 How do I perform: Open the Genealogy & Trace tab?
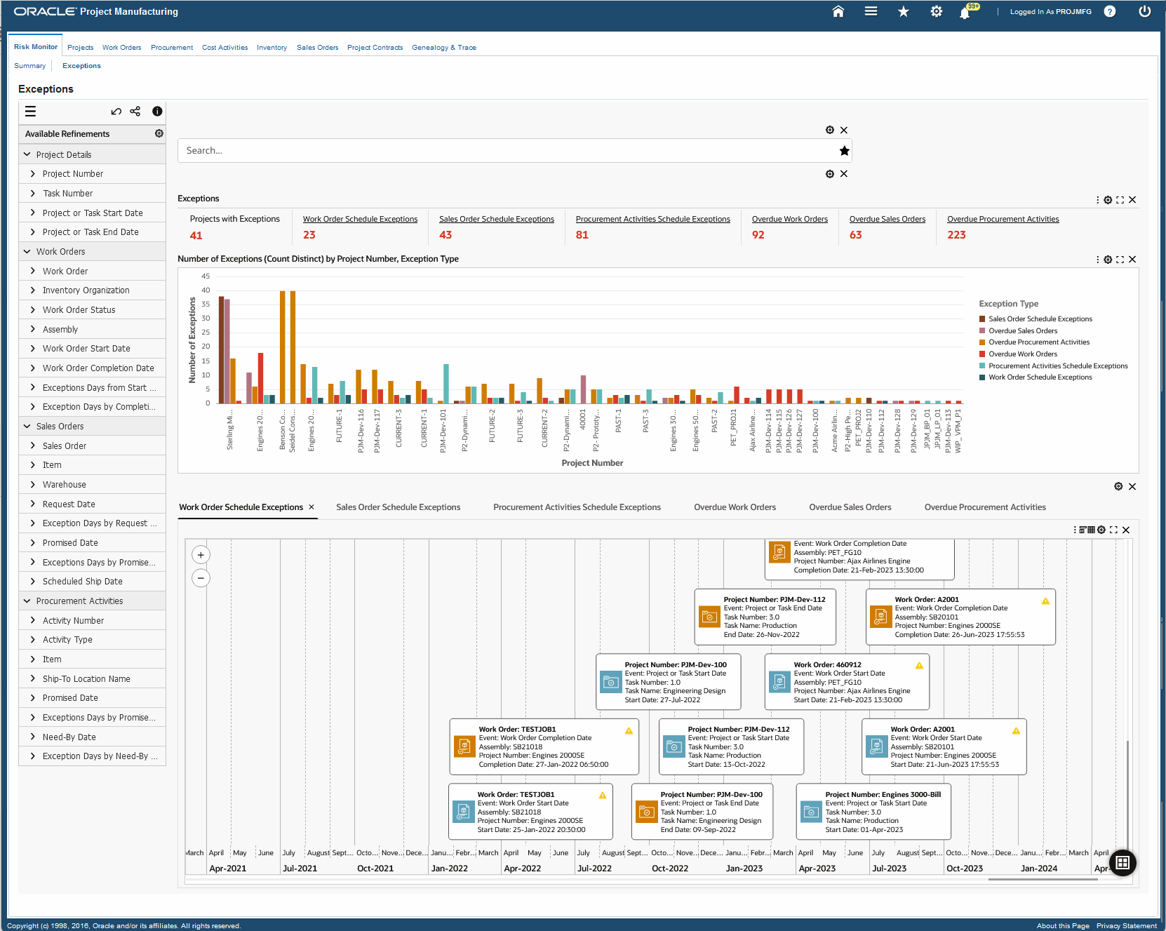click(x=444, y=48)
